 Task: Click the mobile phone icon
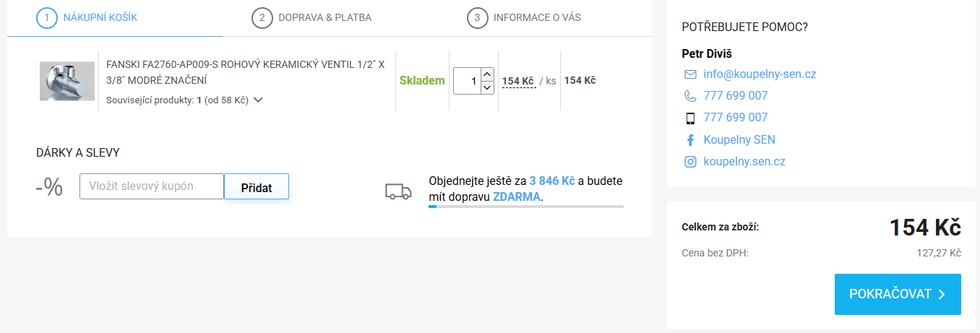[x=689, y=118]
